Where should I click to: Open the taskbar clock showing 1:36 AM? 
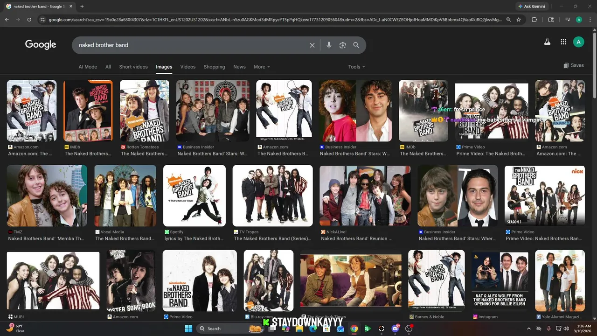pyautogui.click(x=581, y=329)
